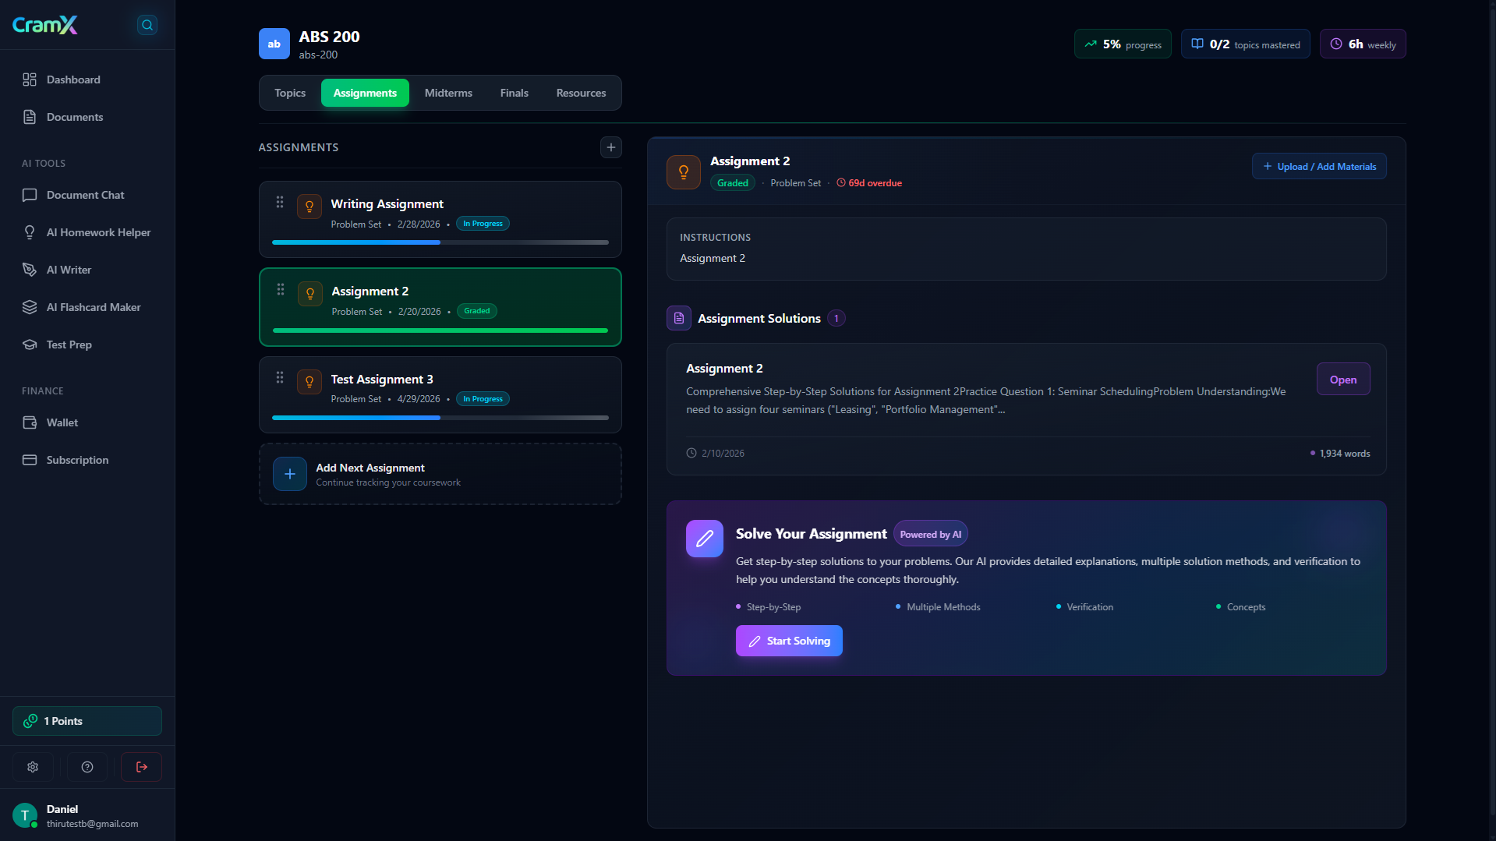This screenshot has height=841, width=1496.
Task: Select the Assignments tab
Action: click(x=365, y=93)
